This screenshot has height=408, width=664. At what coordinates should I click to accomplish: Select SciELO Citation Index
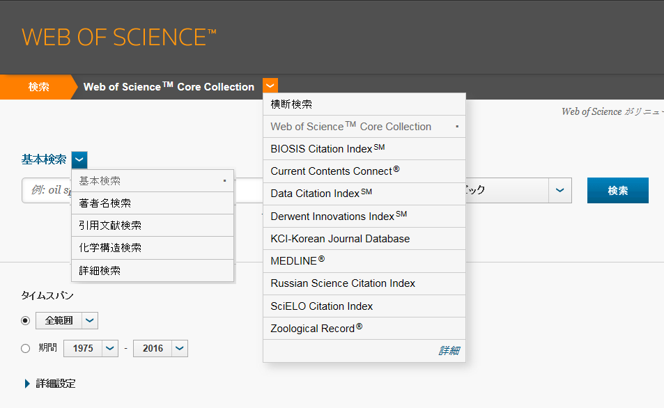tap(364, 306)
